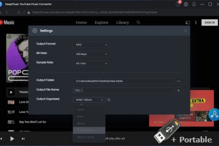The height and width of the screenshot is (146, 219).
Task: Click the add music floating button
Action: [213, 115]
